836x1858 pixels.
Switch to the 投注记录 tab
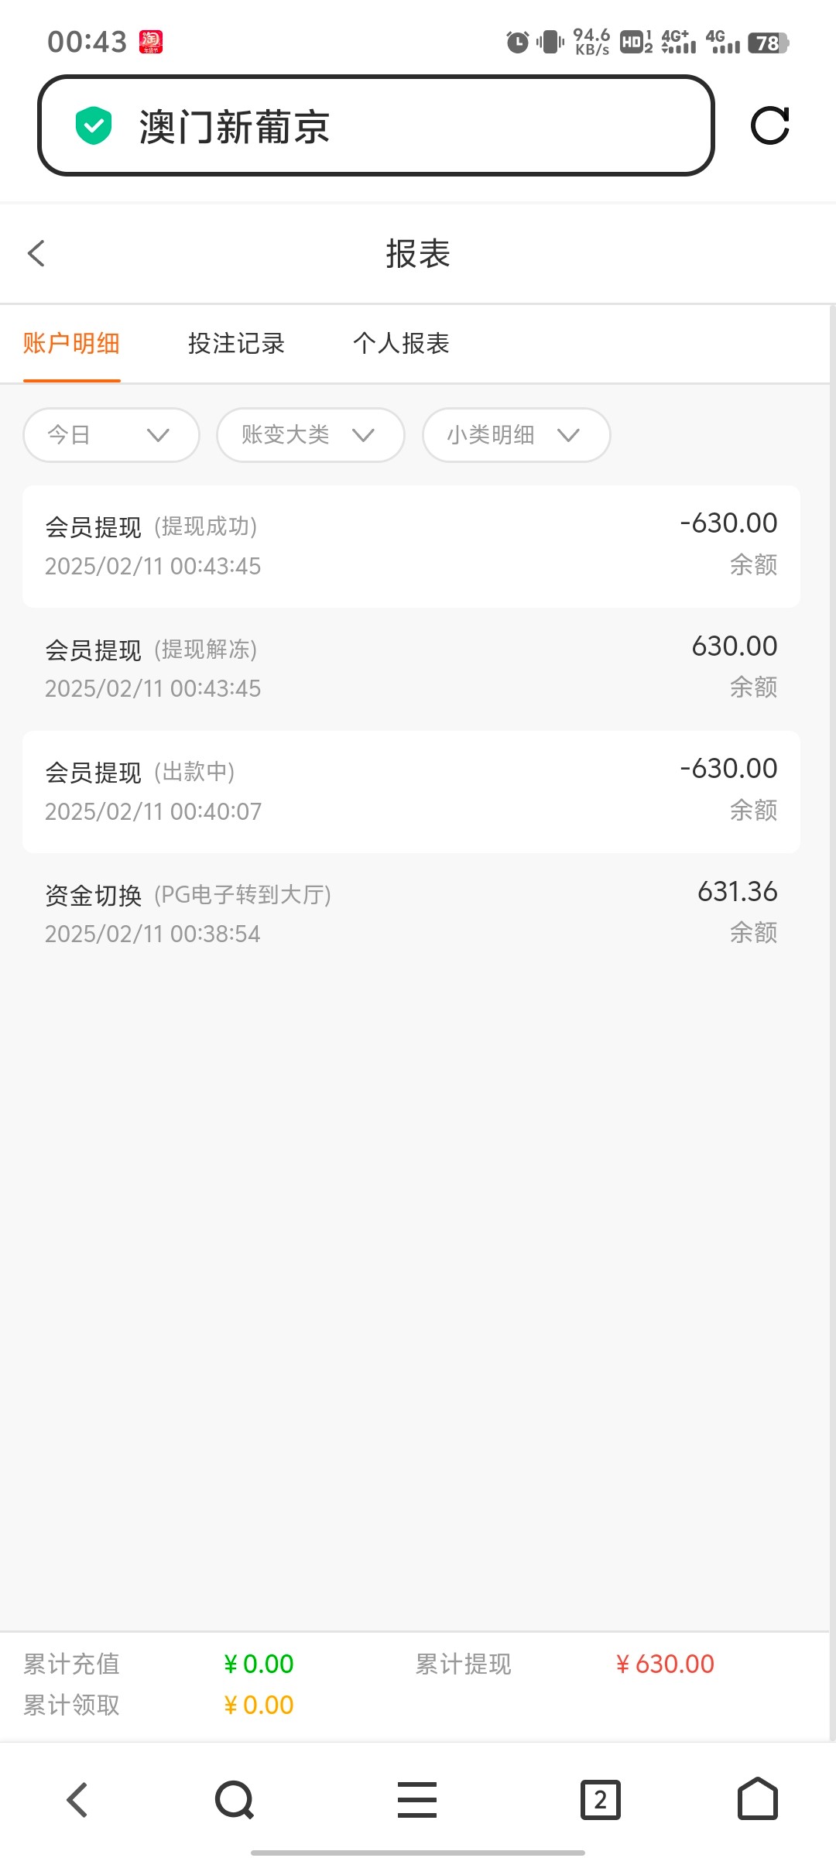236,344
